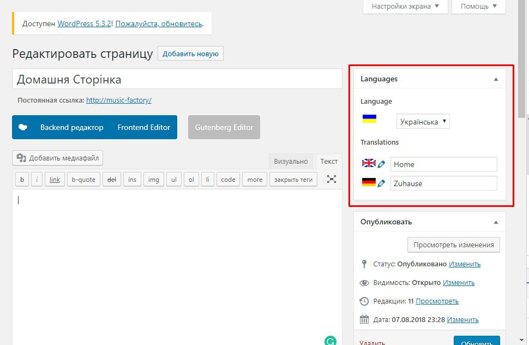Click Просмотреть link next to Редакции
Image resolution: width=529 pixels, height=345 pixels.
437,301
